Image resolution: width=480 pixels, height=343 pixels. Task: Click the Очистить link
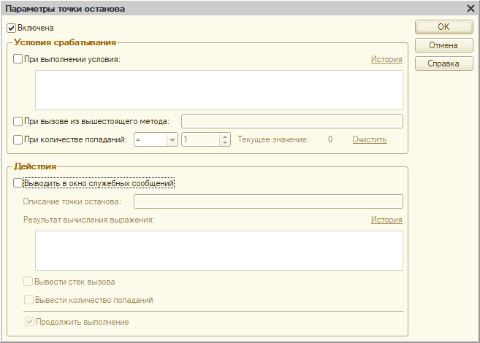click(369, 139)
